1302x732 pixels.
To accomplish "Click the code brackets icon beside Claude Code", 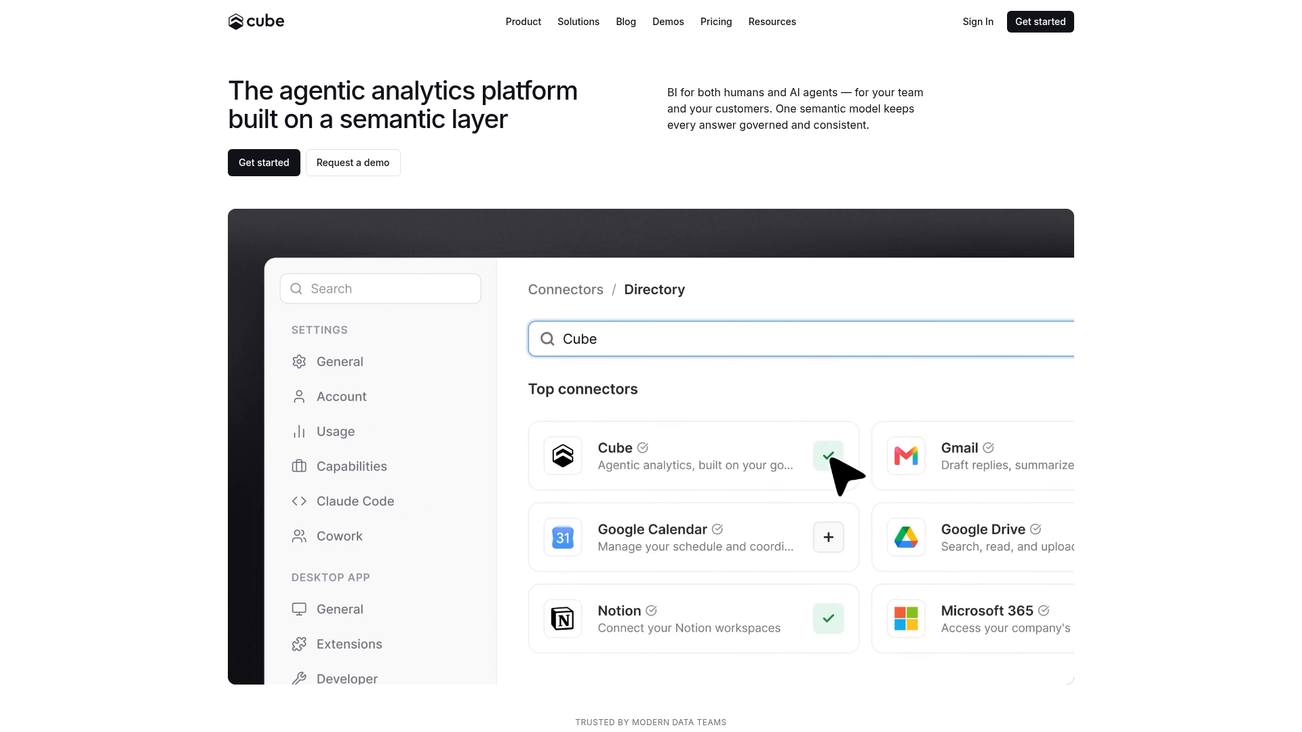I will pyautogui.click(x=299, y=502).
